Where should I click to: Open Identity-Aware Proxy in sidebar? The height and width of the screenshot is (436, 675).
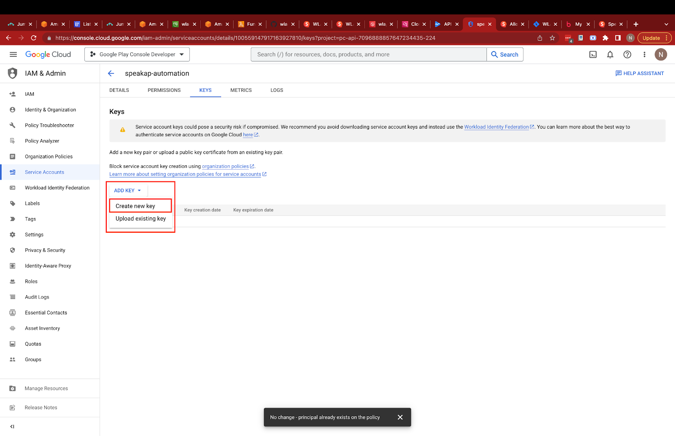[50, 266]
